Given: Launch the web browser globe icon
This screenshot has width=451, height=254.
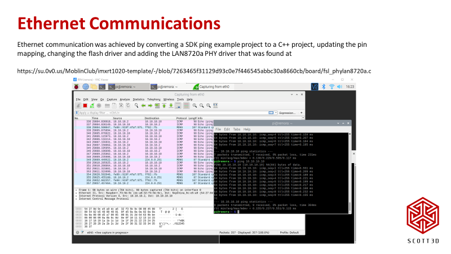Looking at the screenshot, I should [x=86, y=87].
